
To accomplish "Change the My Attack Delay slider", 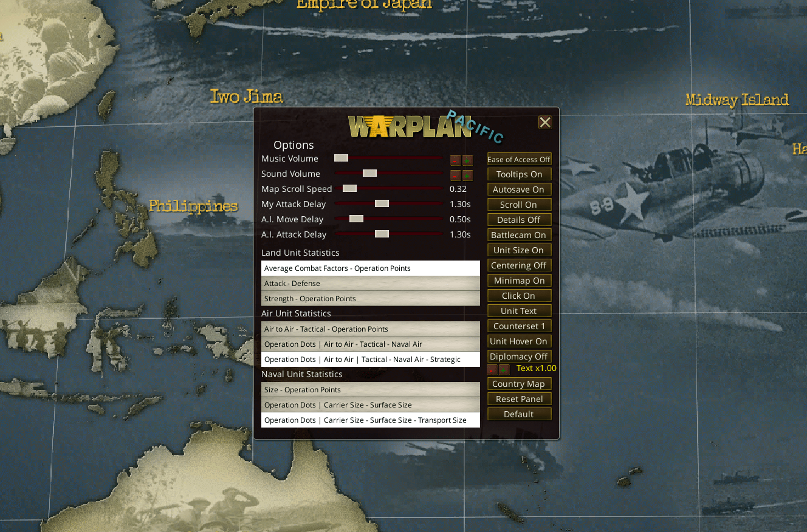I will click(388, 203).
